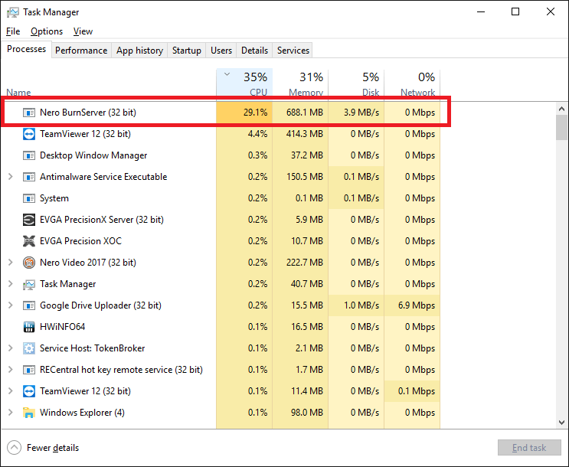Sort by the Memory column header

coord(300,83)
